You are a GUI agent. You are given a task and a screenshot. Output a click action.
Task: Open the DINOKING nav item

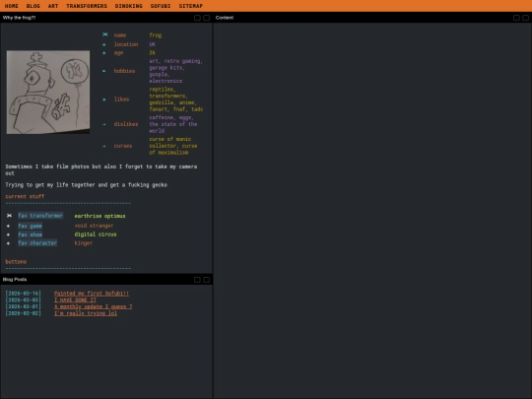coord(129,6)
